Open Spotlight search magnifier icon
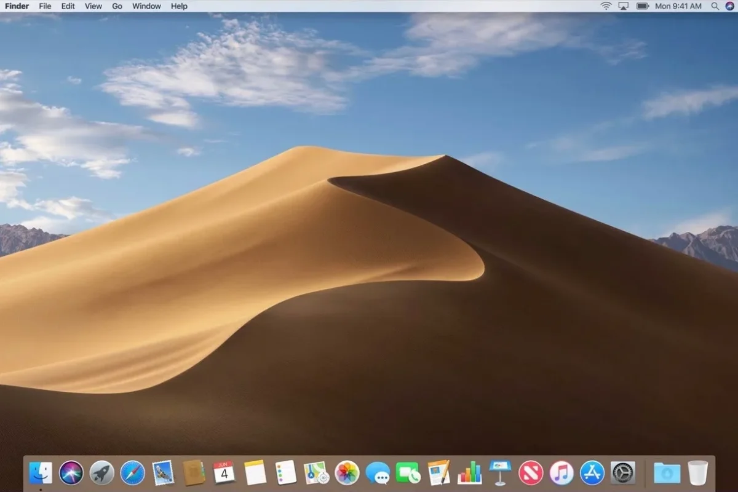The height and width of the screenshot is (492, 738). click(715, 6)
